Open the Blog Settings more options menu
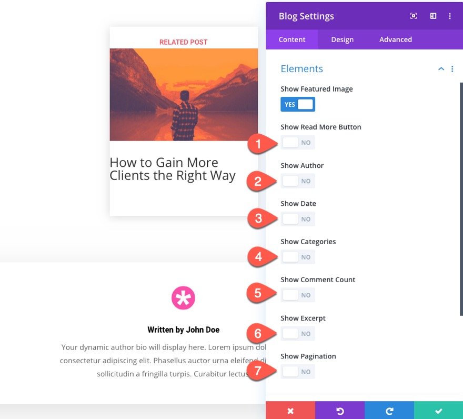Image resolution: width=463 pixels, height=419 pixels. click(450, 16)
